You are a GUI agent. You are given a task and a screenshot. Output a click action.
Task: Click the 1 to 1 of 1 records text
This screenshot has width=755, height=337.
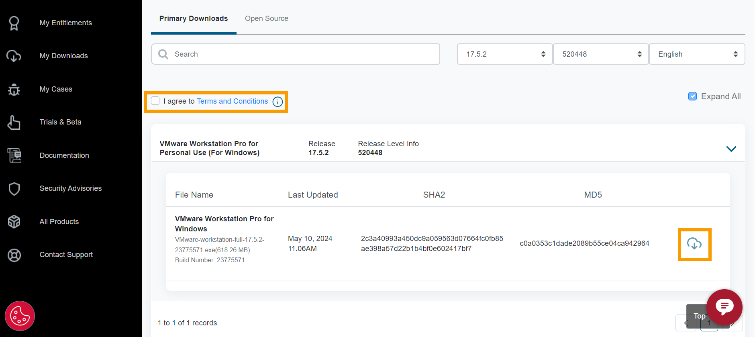pos(187,323)
